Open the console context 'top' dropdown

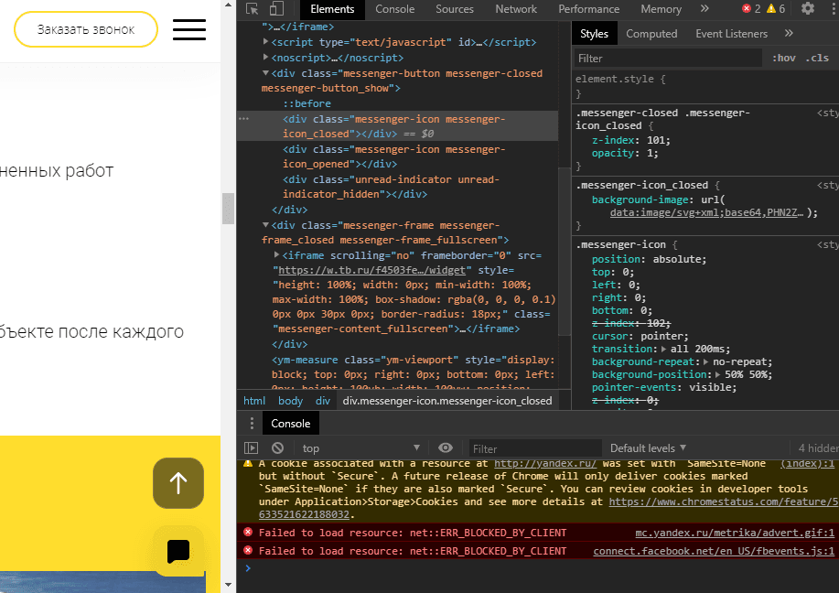coord(360,448)
